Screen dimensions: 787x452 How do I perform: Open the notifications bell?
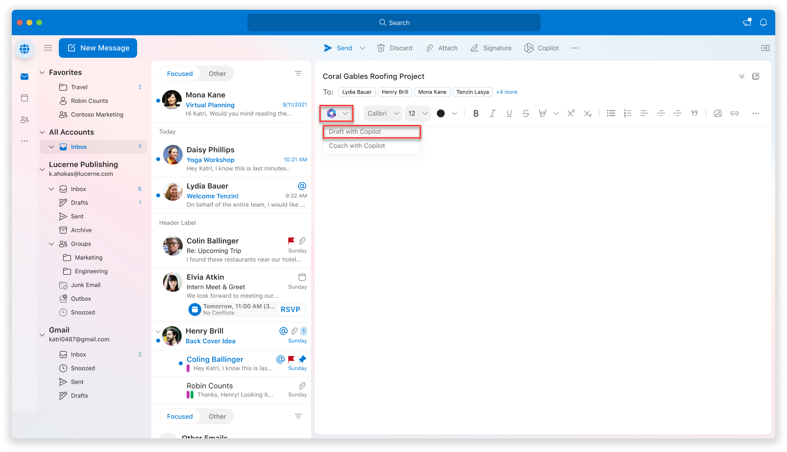pyautogui.click(x=763, y=23)
